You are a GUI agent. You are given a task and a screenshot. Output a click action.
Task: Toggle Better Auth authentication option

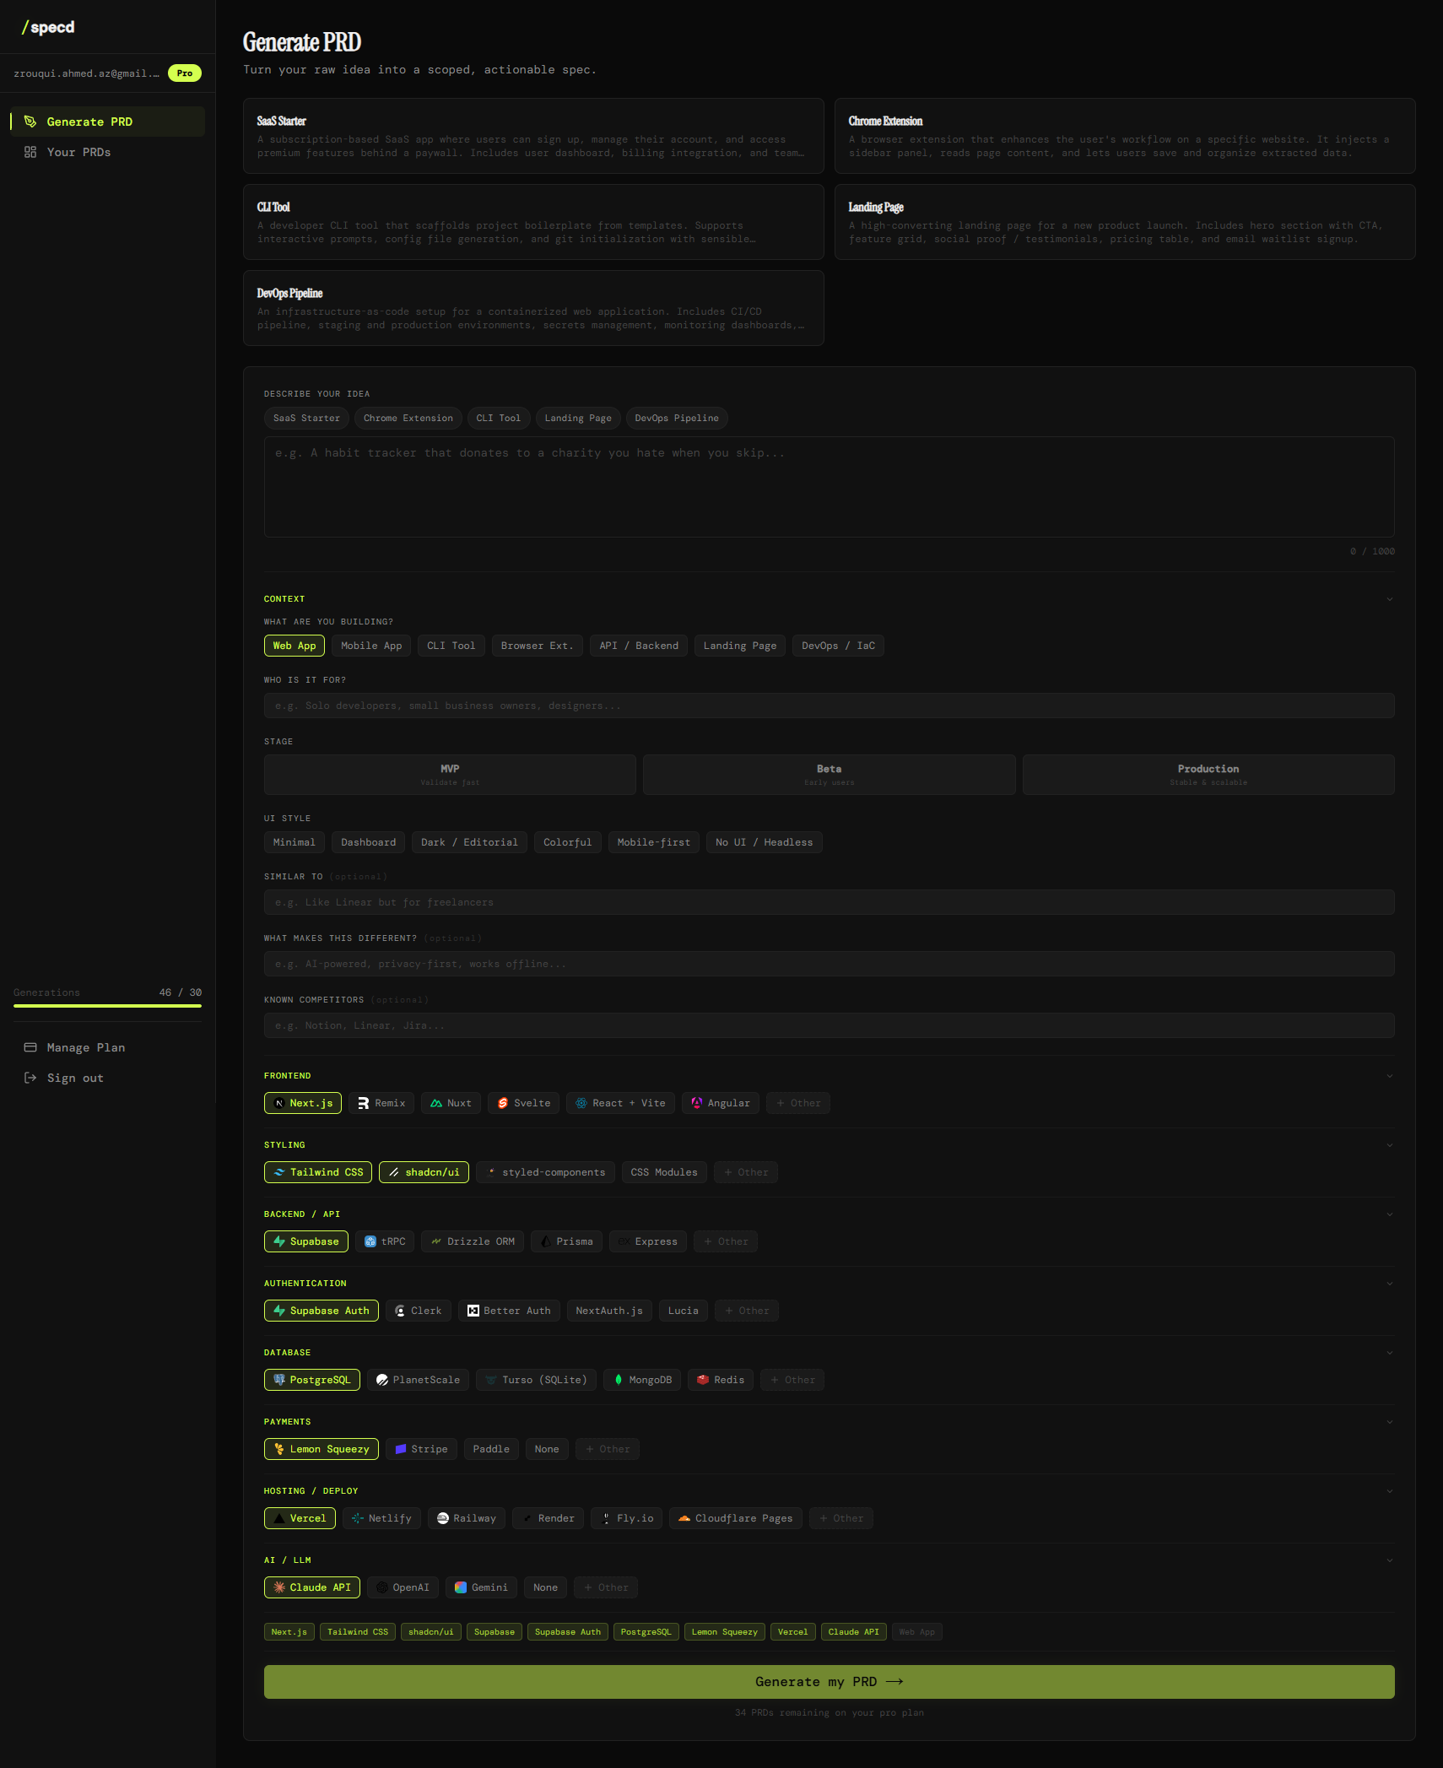point(509,1311)
